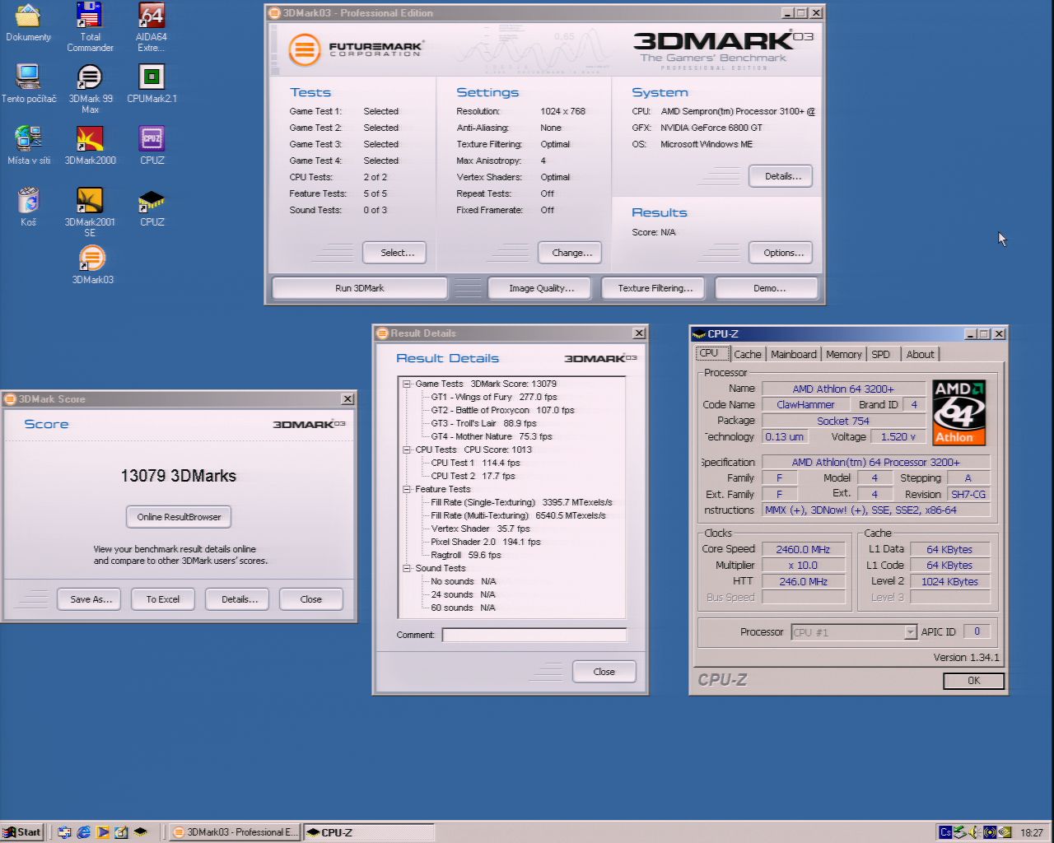Select the GT2 - Battle of Proxycon row
This screenshot has height=843, width=1054.
click(502, 410)
